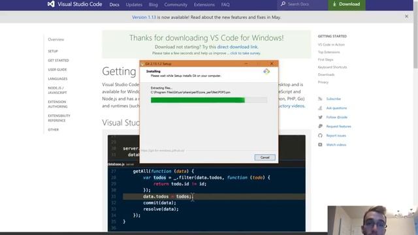The width and height of the screenshot is (418, 235).
Task: Select Overview in left sidebar
Action: 56,39
